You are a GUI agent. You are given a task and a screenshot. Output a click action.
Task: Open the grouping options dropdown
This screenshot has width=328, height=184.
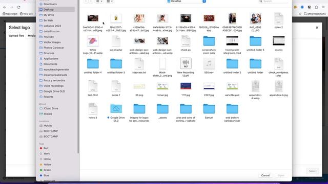coord(110,1)
